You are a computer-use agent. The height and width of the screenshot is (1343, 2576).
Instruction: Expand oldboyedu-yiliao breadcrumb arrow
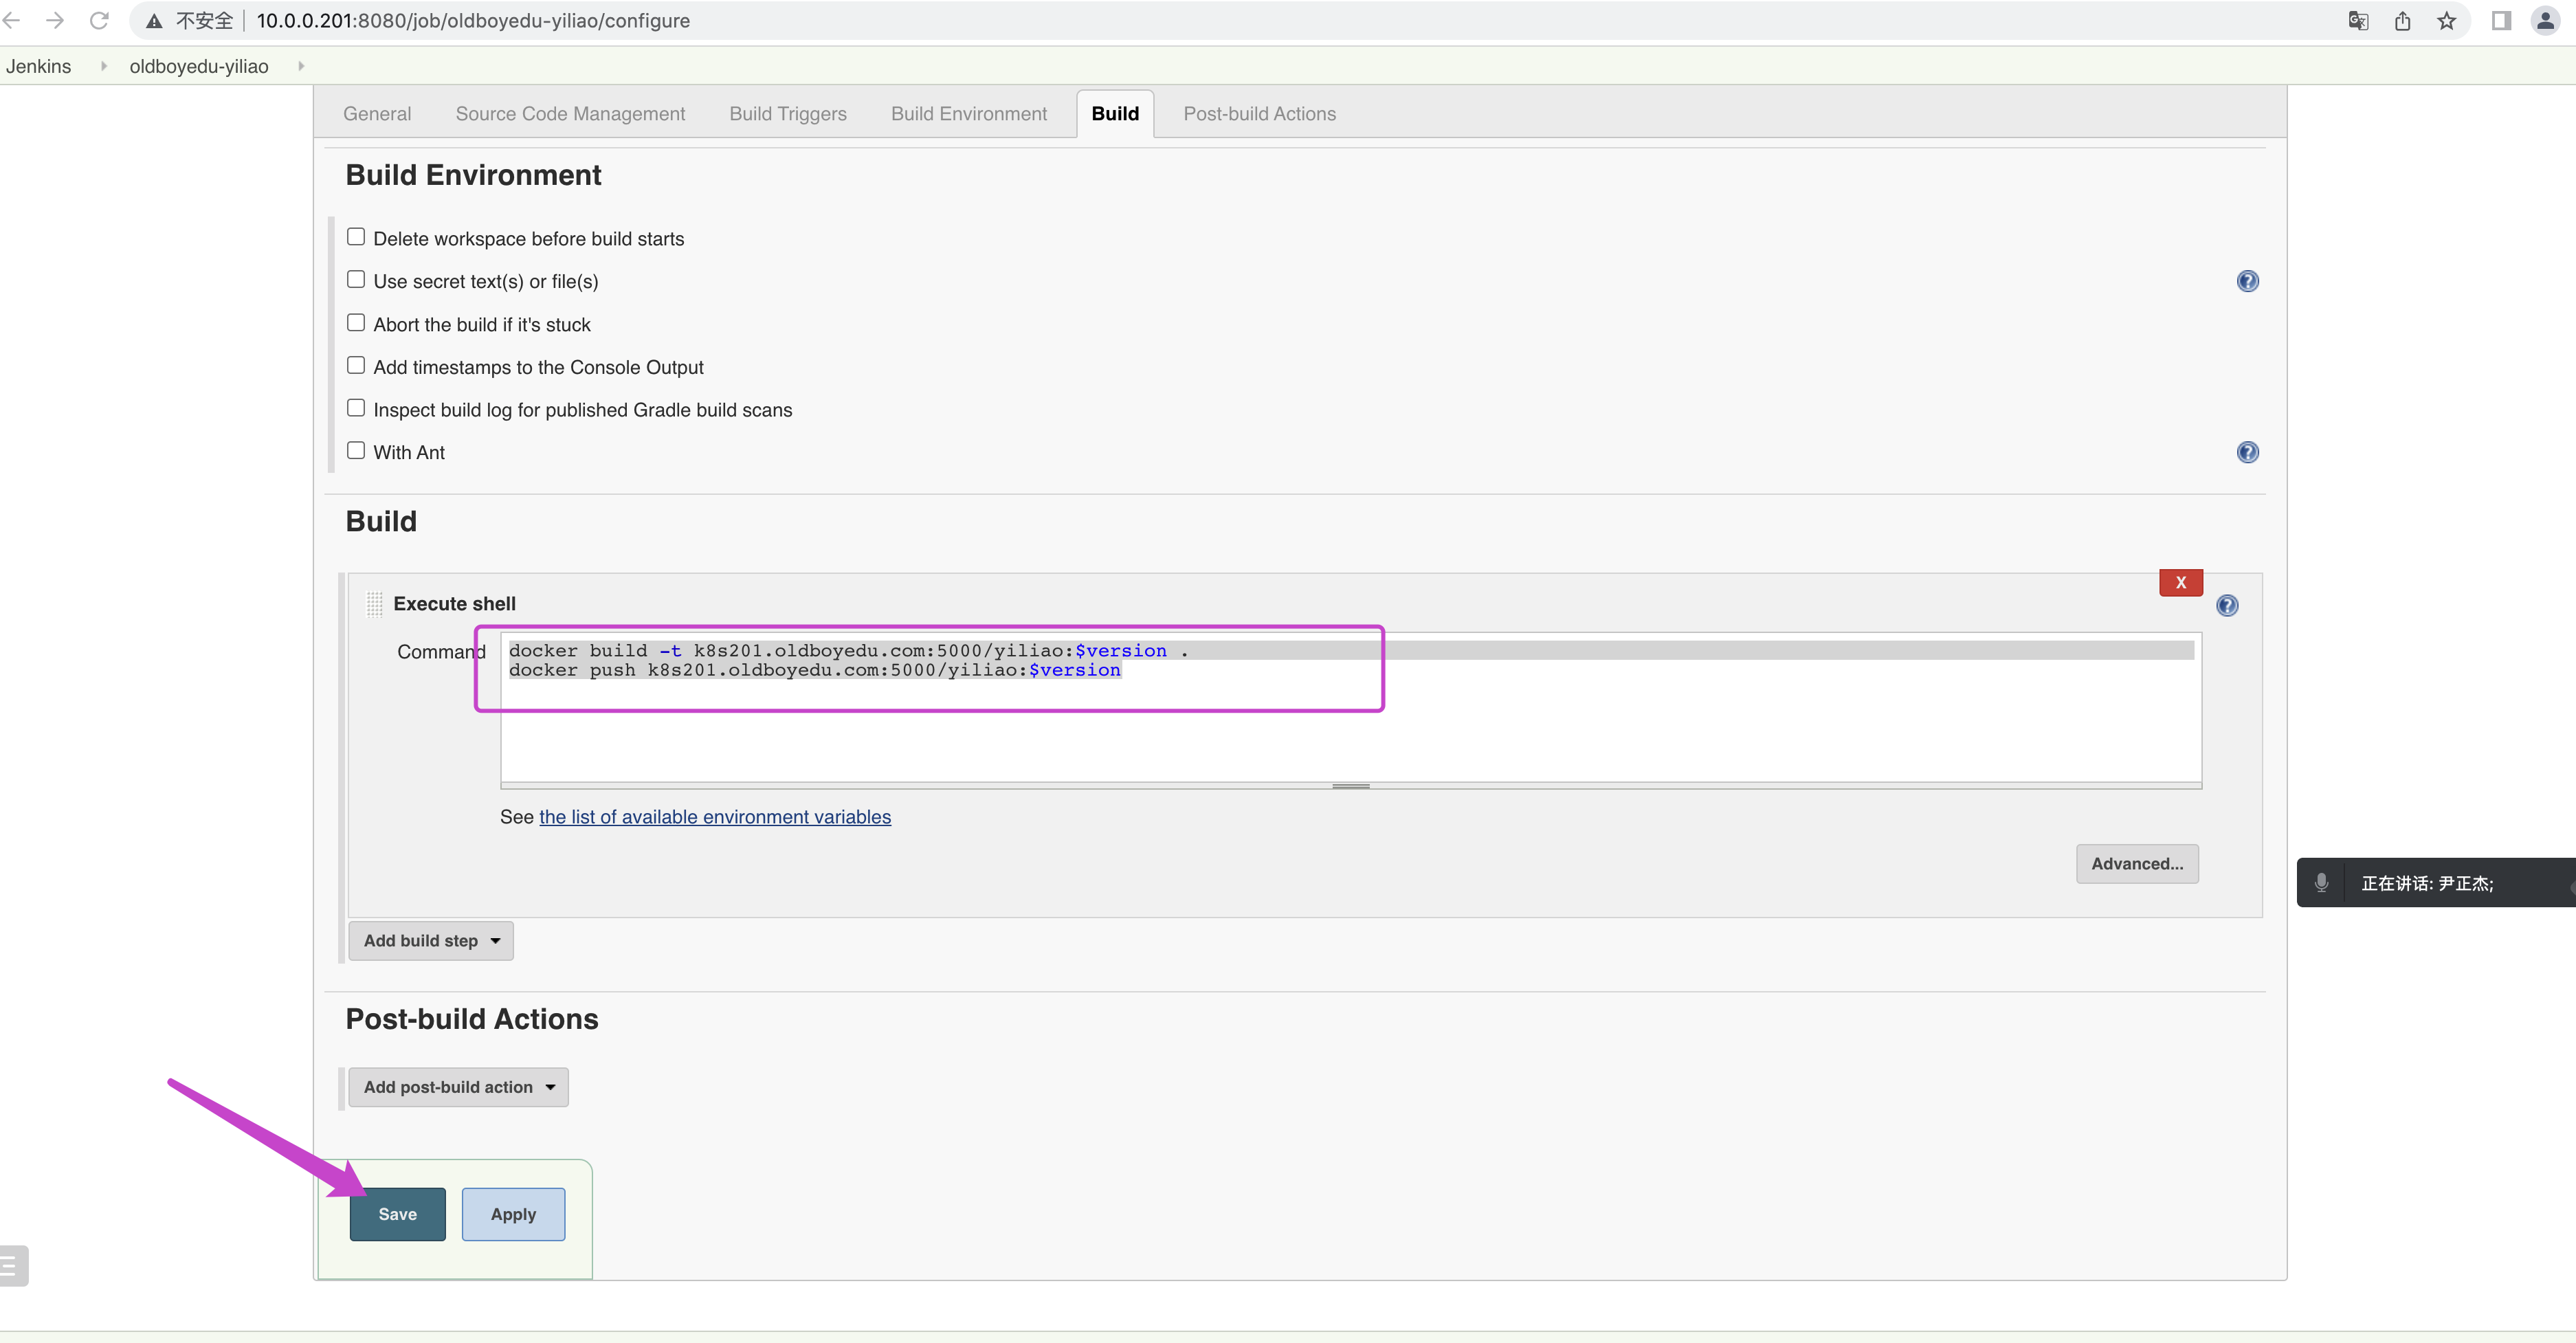(301, 66)
